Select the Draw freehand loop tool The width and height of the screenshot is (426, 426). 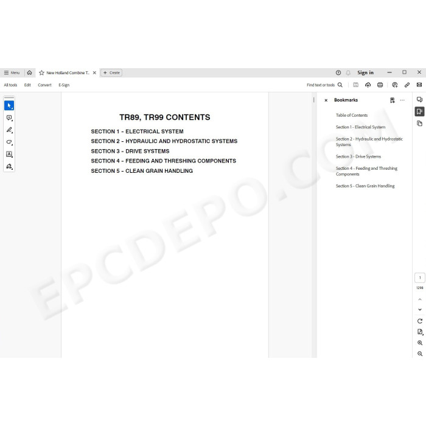pyautogui.click(x=9, y=142)
